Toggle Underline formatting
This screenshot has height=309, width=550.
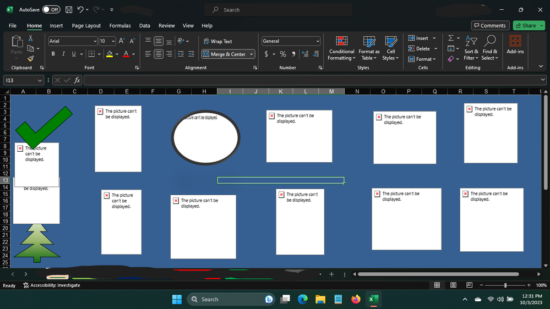(74, 54)
